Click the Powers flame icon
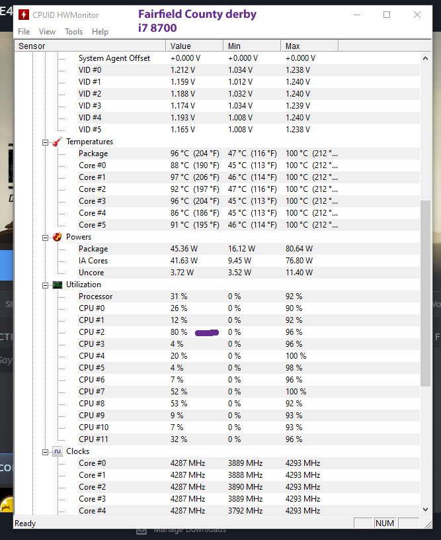This screenshot has width=441, height=540. pyautogui.click(x=58, y=237)
